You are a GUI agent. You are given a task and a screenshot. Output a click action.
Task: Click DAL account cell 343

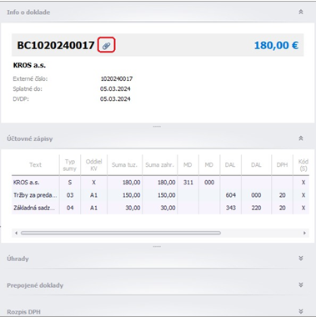point(231,208)
